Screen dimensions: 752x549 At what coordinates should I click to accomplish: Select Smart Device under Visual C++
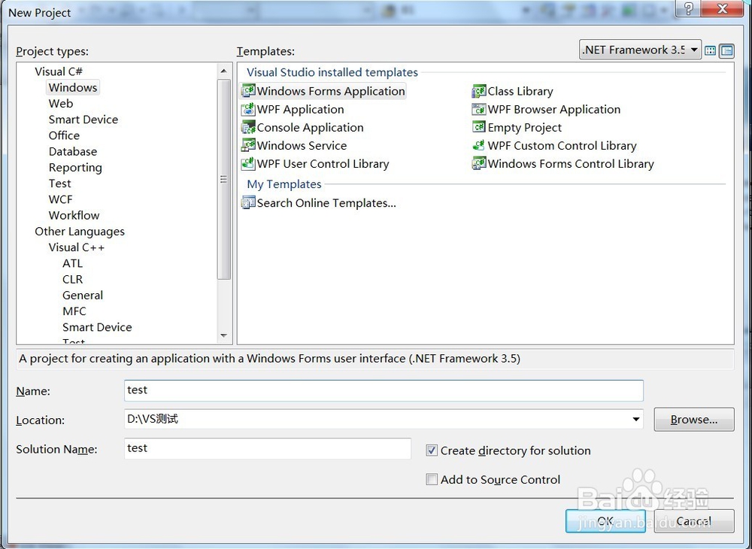click(x=97, y=327)
